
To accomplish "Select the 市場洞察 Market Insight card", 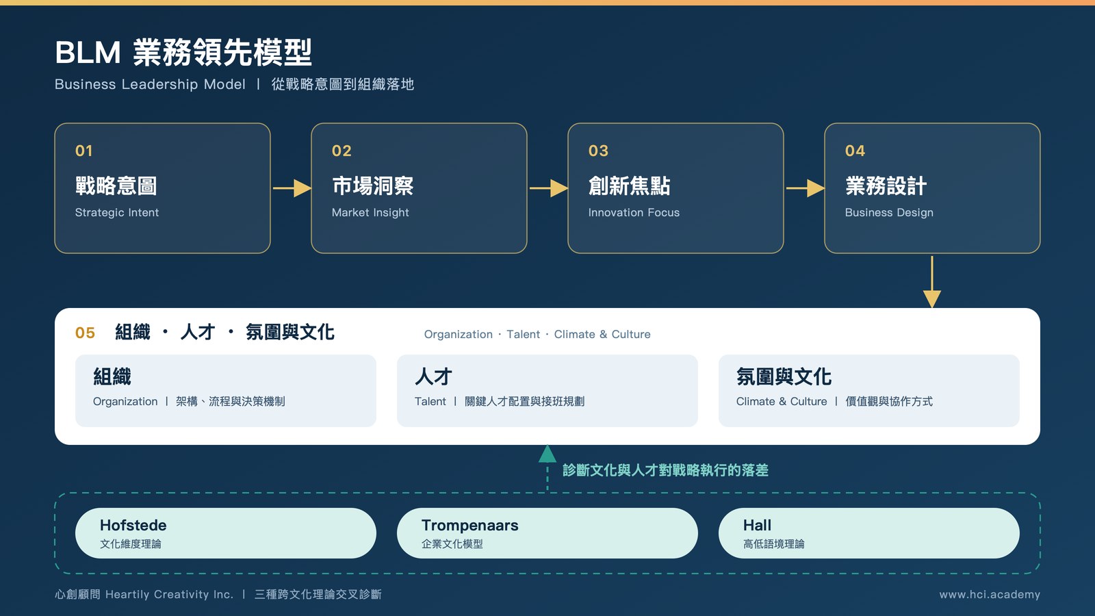I will pyautogui.click(x=419, y=188).
